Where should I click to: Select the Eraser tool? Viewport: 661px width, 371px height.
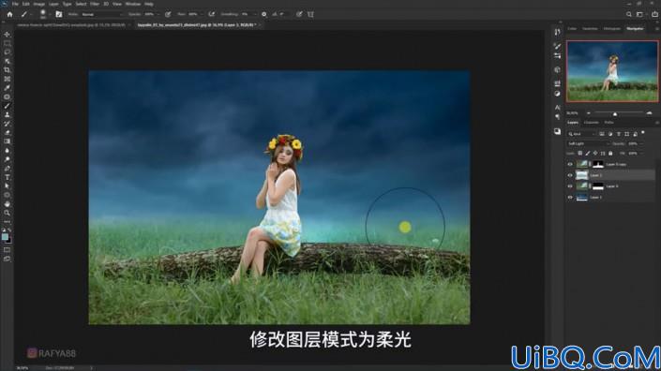(8, 133)
